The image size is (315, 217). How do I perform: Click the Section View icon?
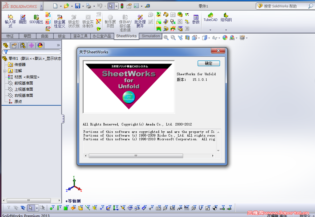(x=187, y=38)
